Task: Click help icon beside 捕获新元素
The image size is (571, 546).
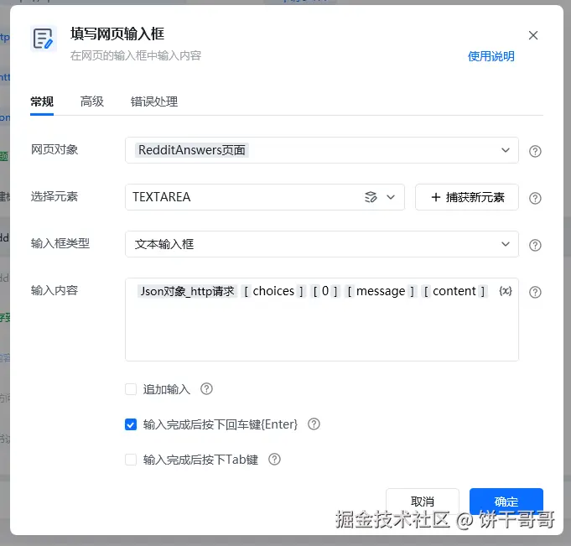Action: [535, 198]
